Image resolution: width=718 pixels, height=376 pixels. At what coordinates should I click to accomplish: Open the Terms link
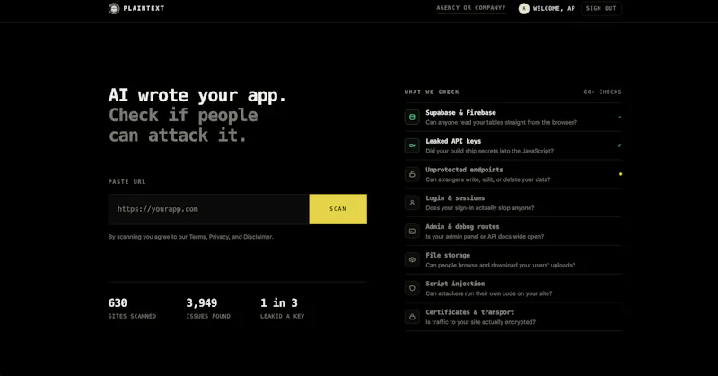[x=197, y=237]
